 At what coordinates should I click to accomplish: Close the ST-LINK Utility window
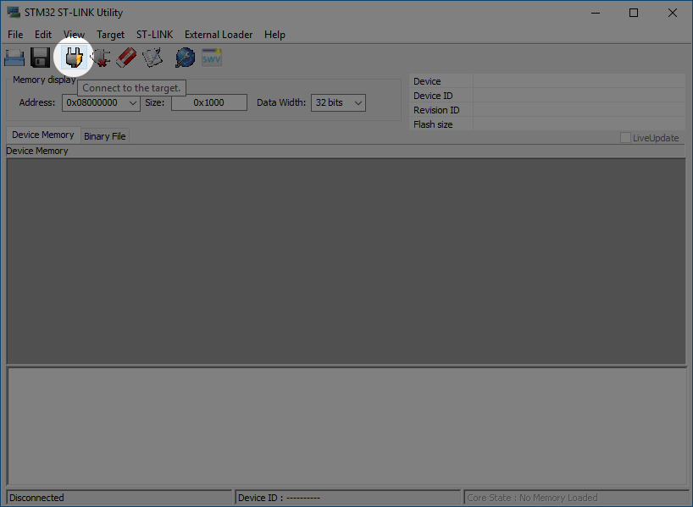tap(672, 13)
